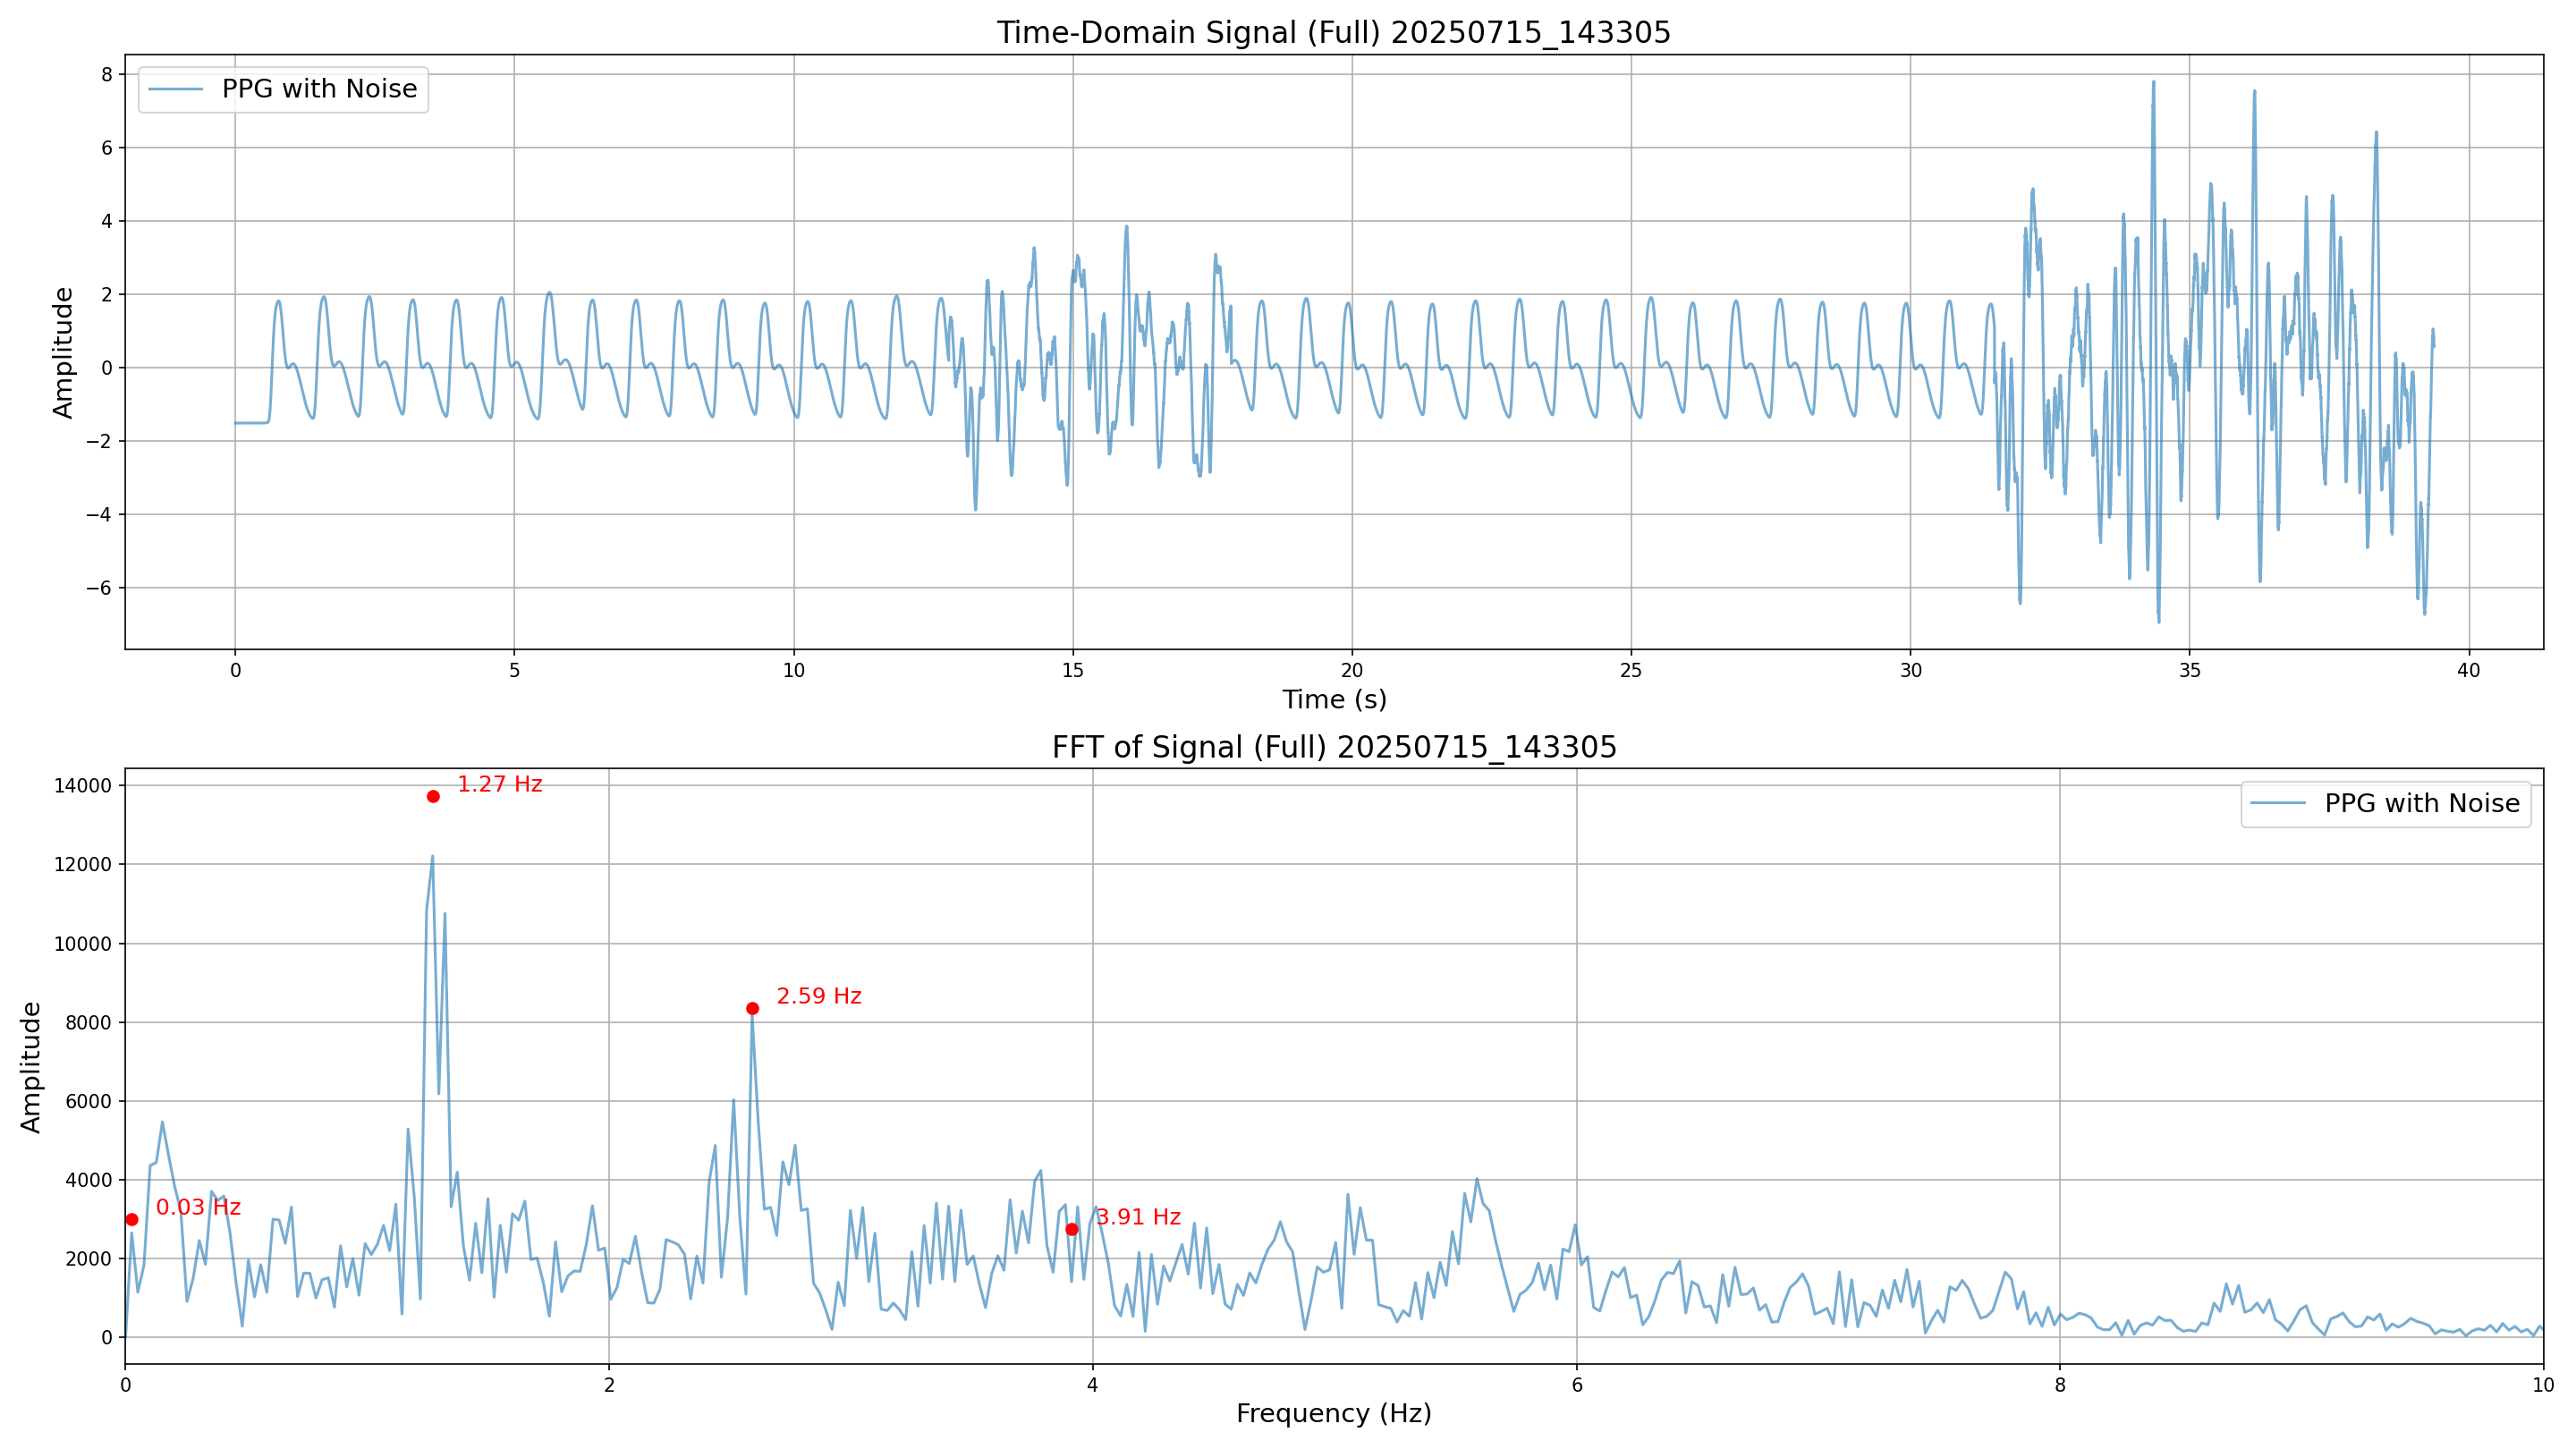
Task: Click the FFT plot's 'PPG with Noise' legend label
Action: pos(2421,804)
